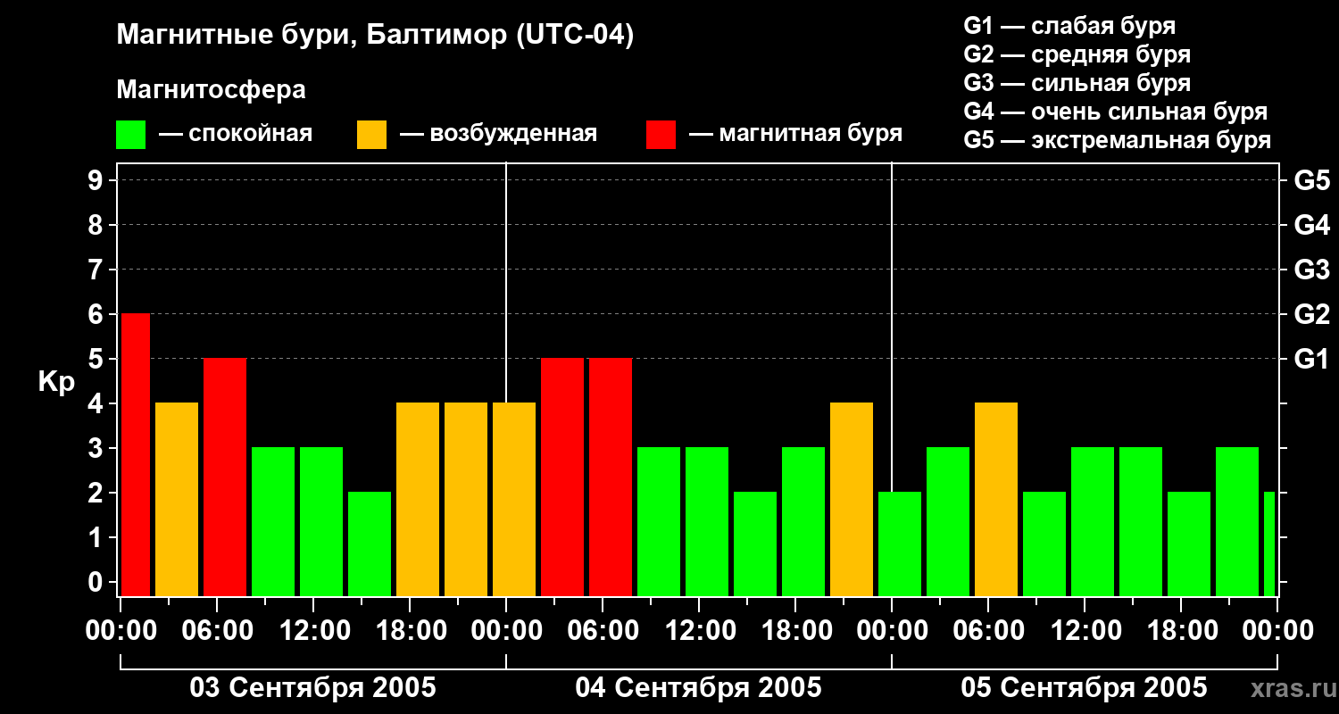Screen dimensions: 1339x714
Task: Click the 'Kp' axis label
Action: [x=57, y=382]
